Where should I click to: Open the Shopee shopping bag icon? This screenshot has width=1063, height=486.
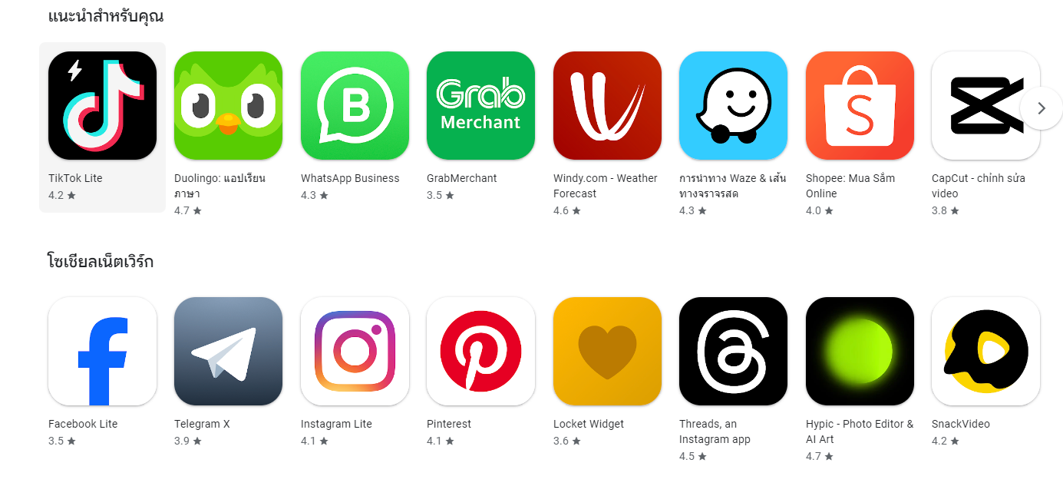coord(860,105)
